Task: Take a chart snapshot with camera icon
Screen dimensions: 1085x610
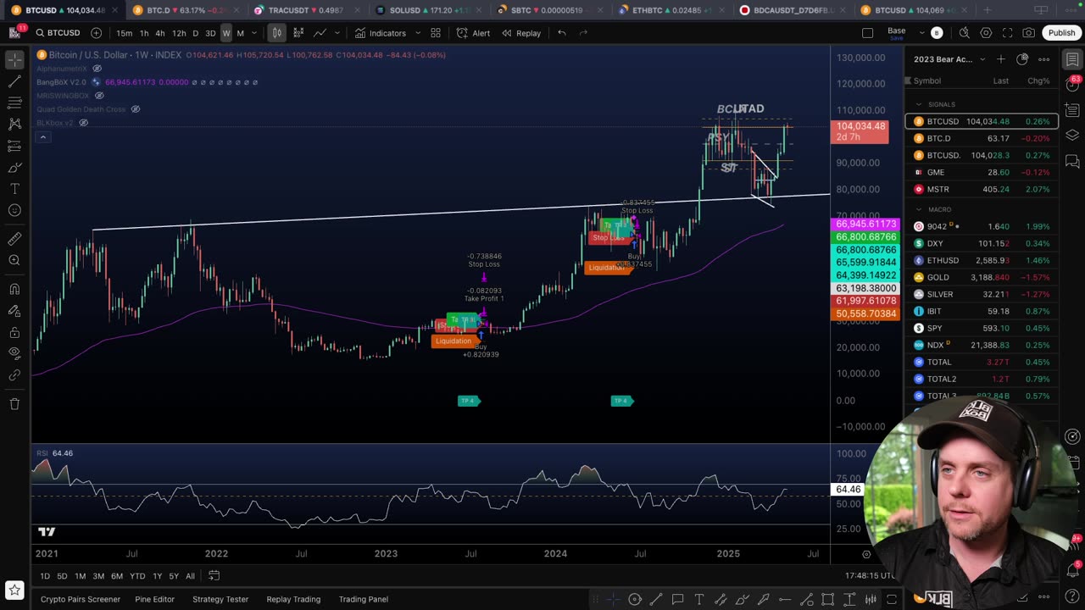Action: [x=1028, y=33]
